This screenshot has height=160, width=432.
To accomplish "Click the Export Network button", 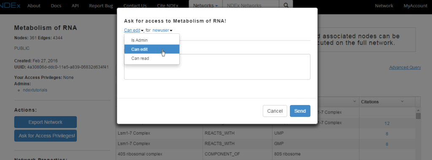I will pyautogui.click(x=46, y=122).
